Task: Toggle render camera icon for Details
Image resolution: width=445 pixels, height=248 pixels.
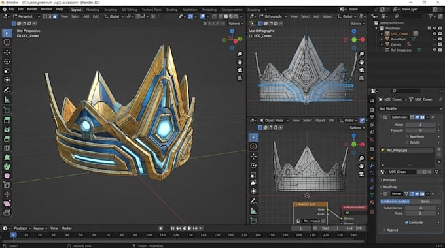Action: 440,44
